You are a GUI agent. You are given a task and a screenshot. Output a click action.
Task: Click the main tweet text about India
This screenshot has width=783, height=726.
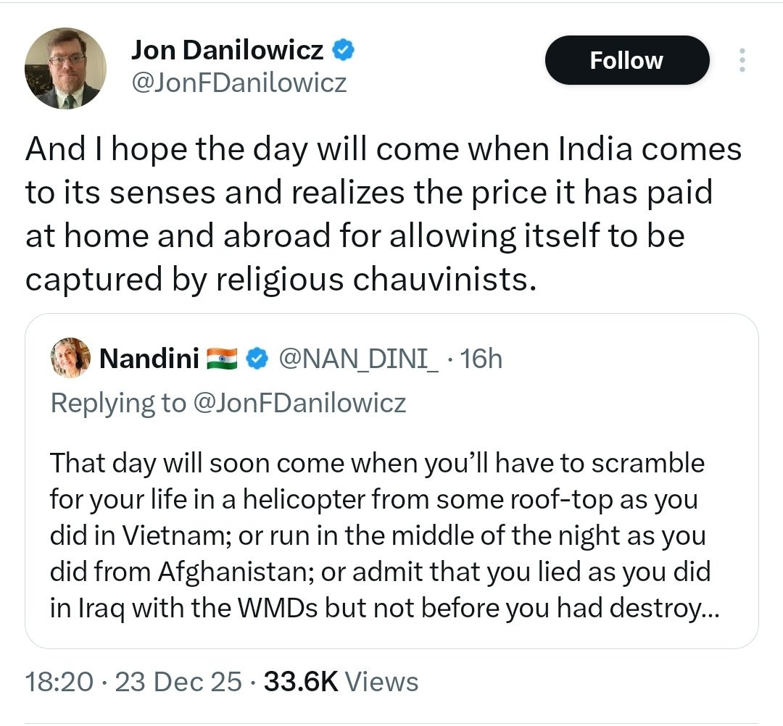[384, 213]
